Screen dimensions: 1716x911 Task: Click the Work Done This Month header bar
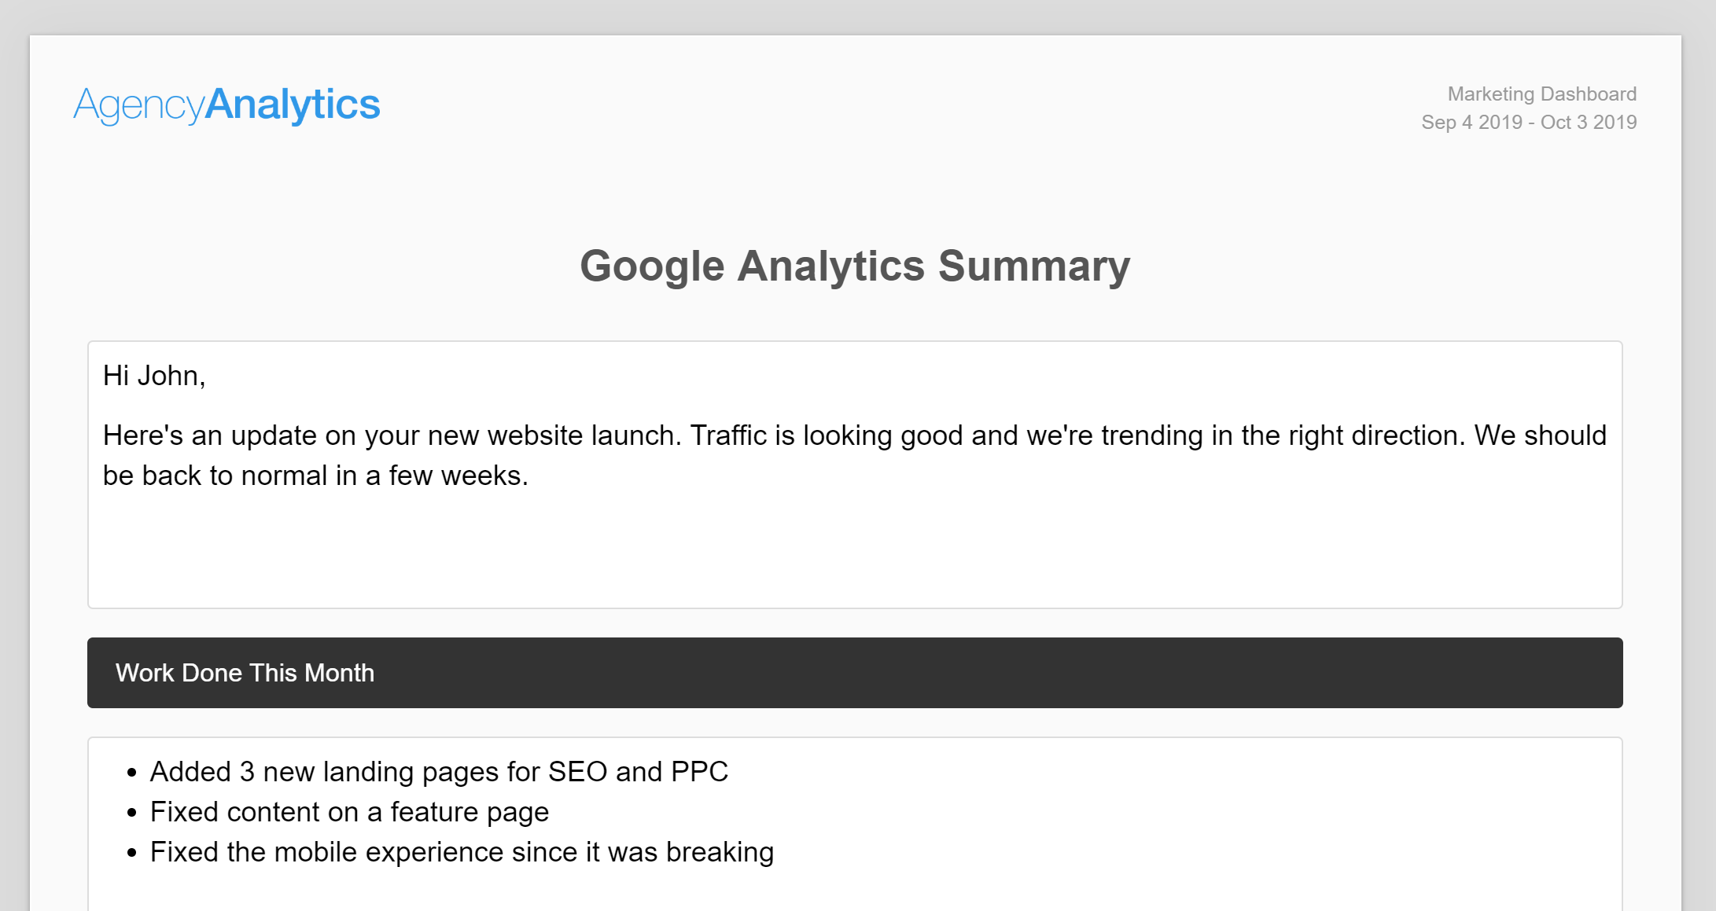(855, 673)
